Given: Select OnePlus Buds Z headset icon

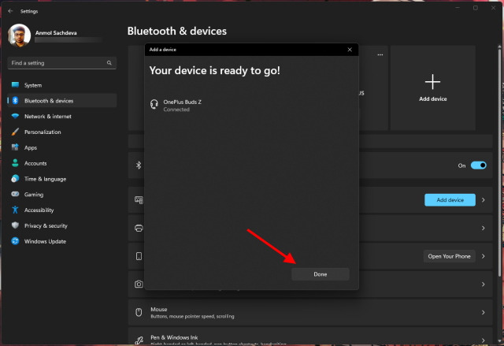Looking at the screenshot, I should 154,105.
